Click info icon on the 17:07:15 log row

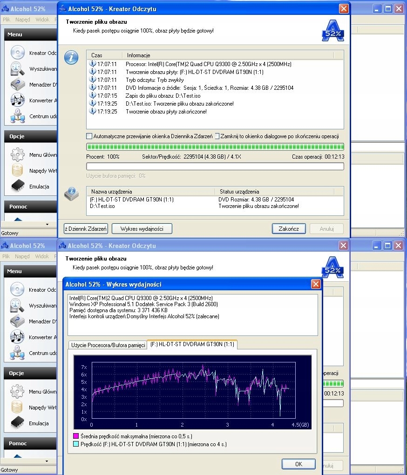tap(93, 95)
